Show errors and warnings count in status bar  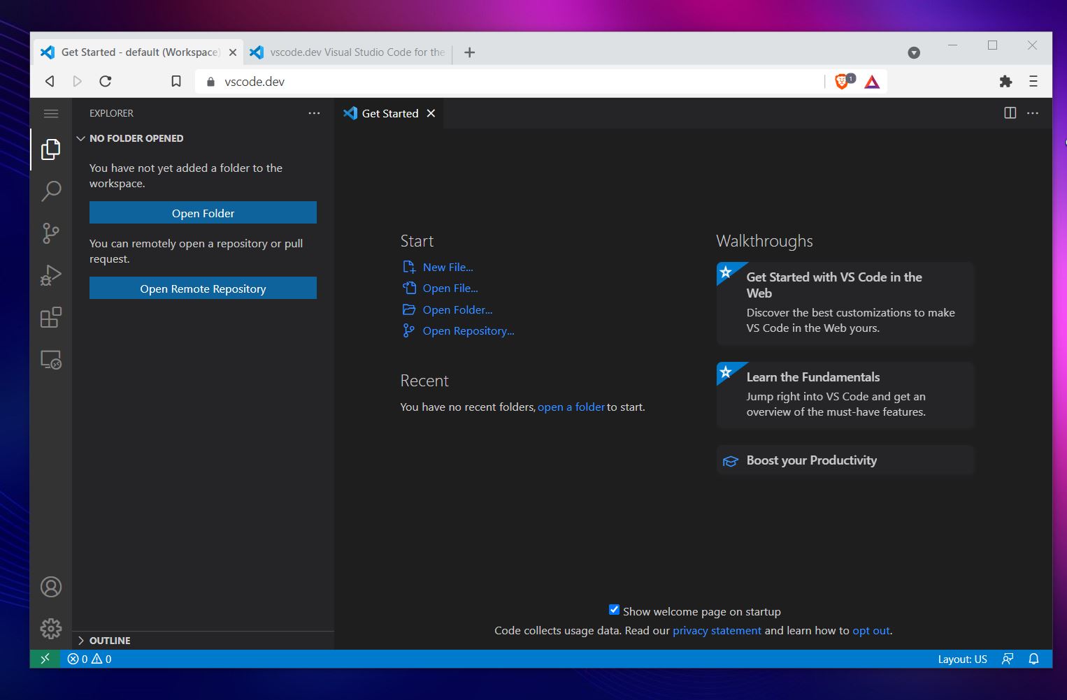pyautogui.click(x=89, y=659)
